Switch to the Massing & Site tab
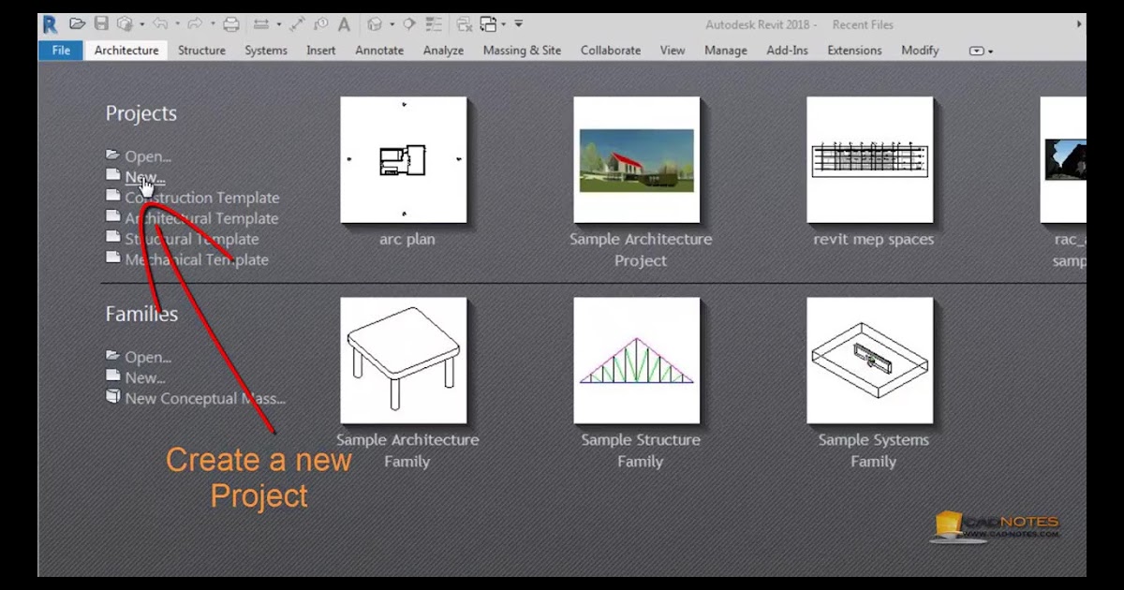The width and height of the screenshot is (1124, 590). tap(522, 51)
